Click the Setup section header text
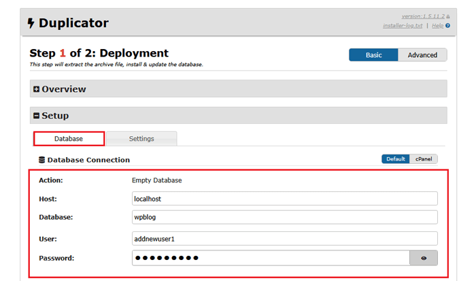 (55, 116)
